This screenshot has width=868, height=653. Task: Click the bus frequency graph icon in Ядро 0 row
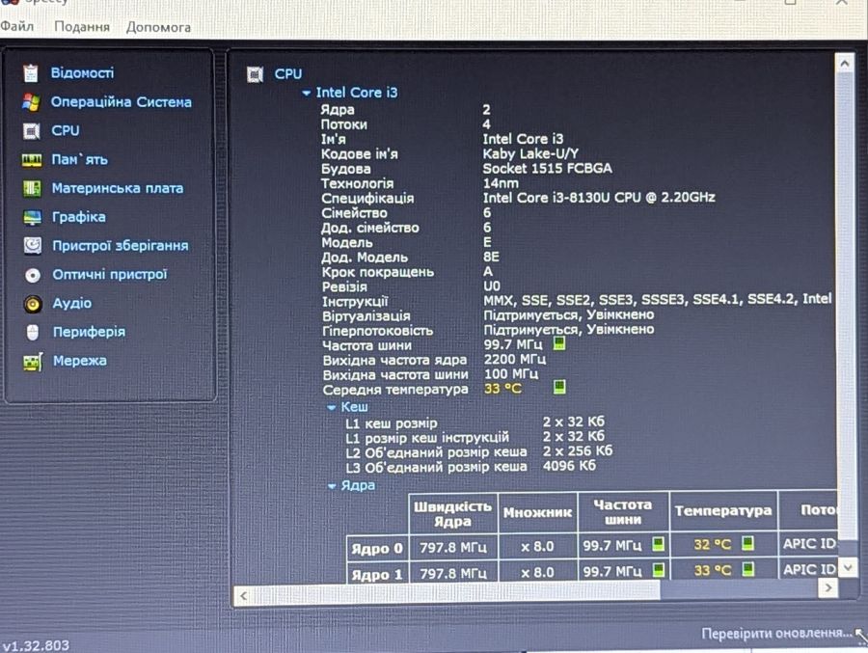pyautogui.click(x=658, y=544)
